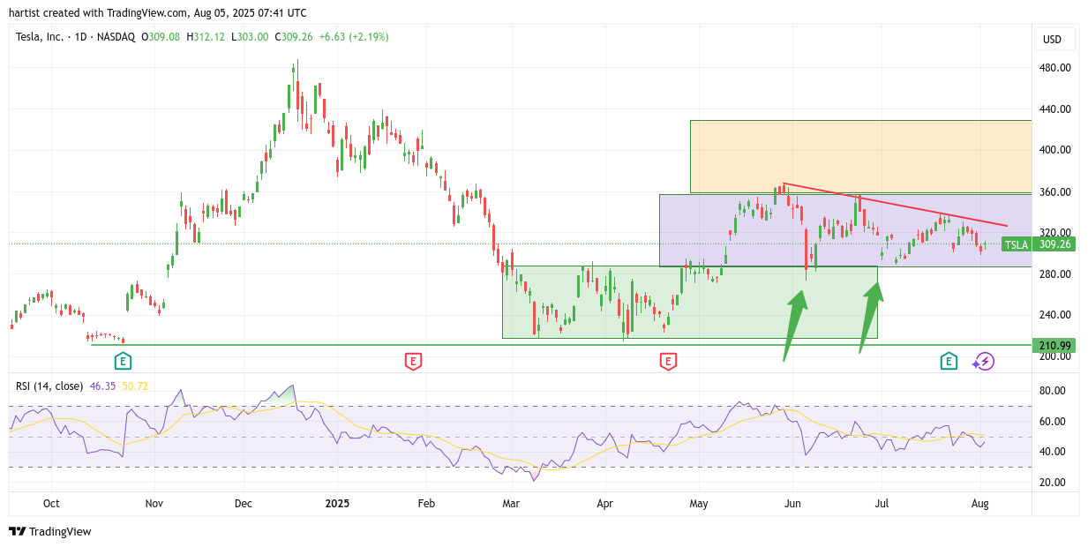Image resolution: width=1088 pixels, height=547 pixels.
Task: Click the purple lightning event icon
Action: pyautogui.click(x=985, y=361)
